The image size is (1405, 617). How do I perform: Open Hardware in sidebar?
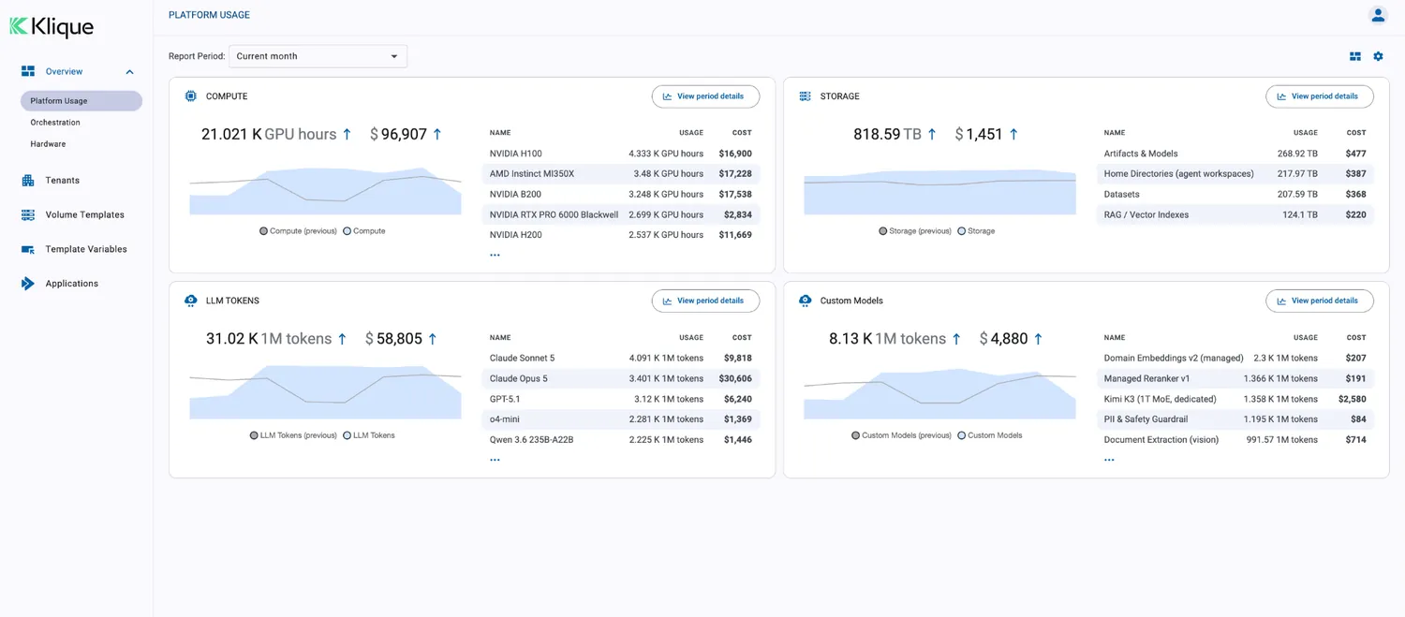[x=48, y=144]
